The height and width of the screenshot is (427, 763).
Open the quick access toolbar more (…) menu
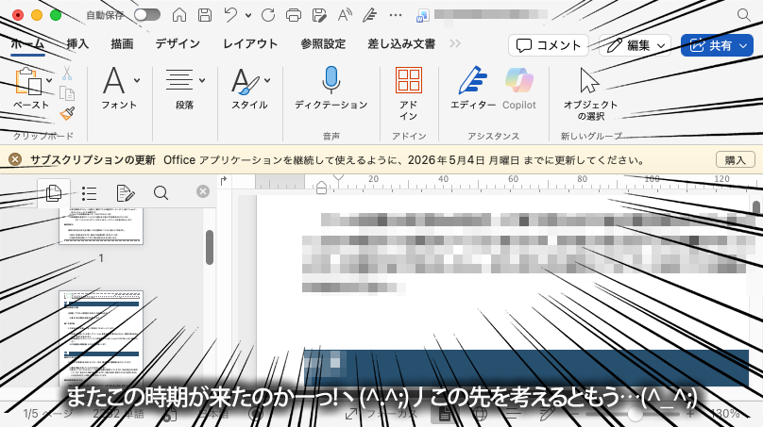pyautogui.click(x=396, y=15)
